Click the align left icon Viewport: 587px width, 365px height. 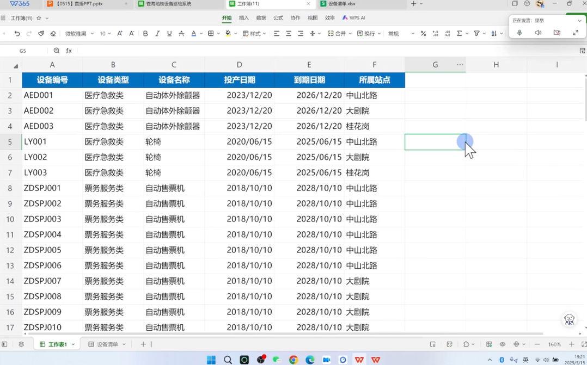click(277, 34)
